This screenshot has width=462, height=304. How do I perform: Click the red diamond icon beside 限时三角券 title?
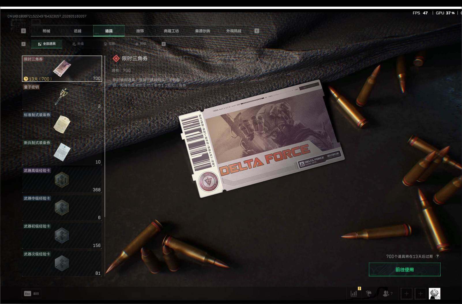(116, 58)
